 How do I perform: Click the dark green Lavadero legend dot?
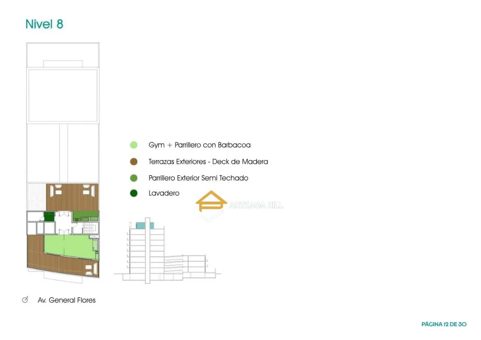coord(133,193)
